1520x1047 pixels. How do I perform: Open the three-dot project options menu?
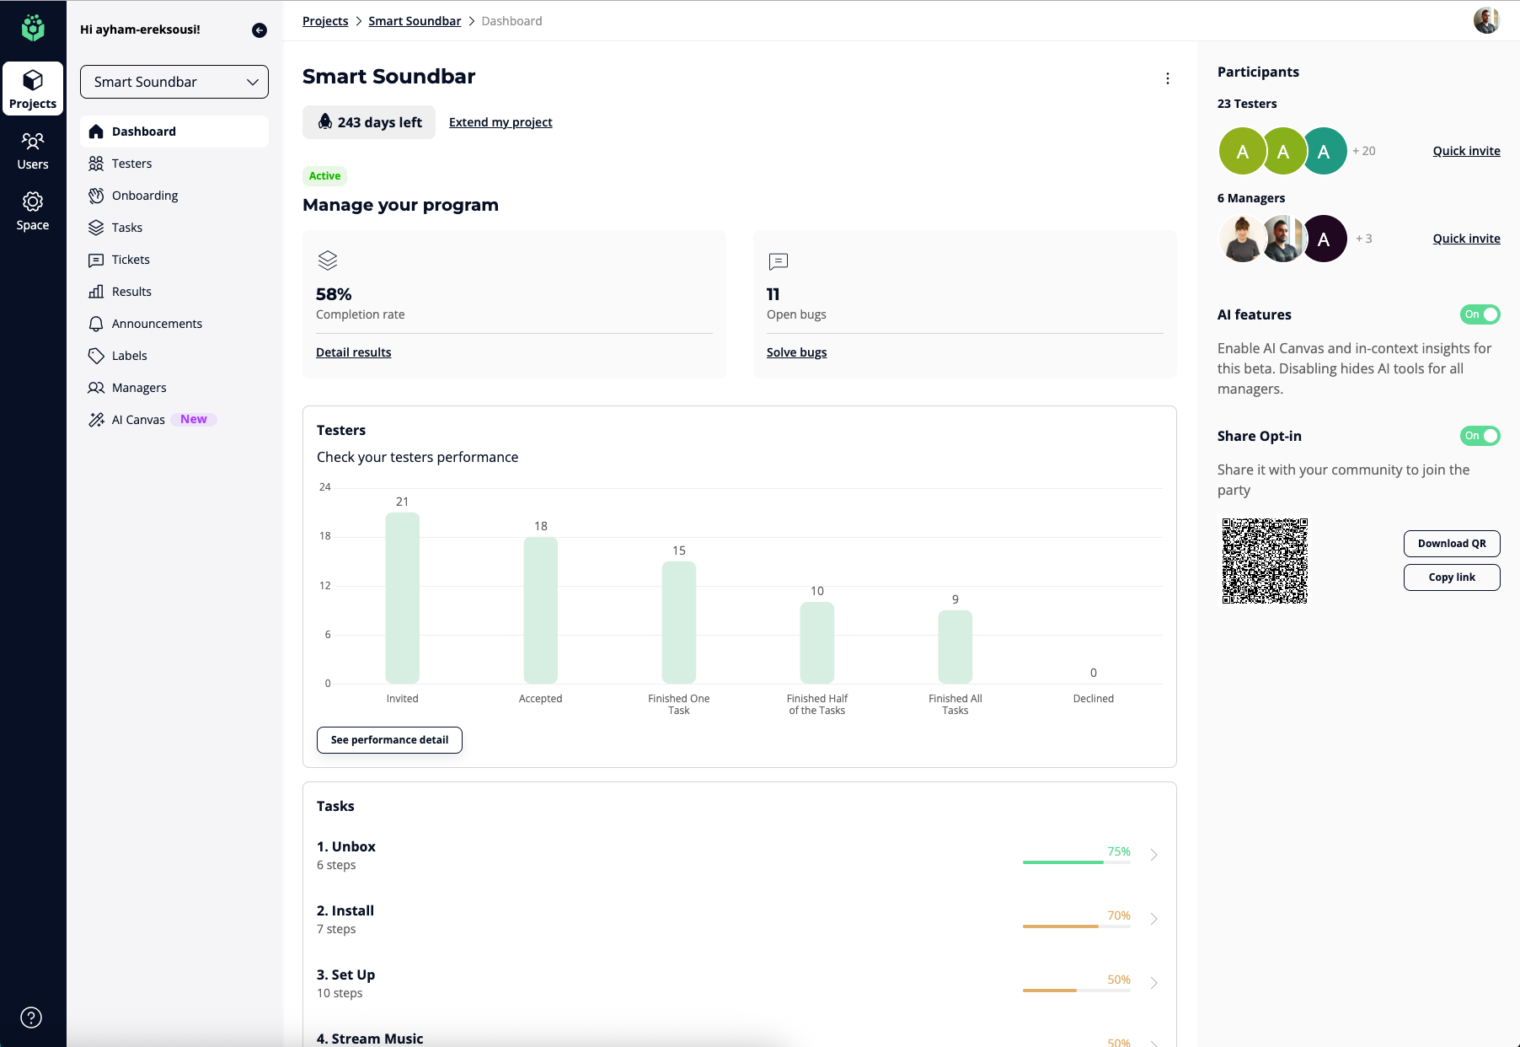1168,78
